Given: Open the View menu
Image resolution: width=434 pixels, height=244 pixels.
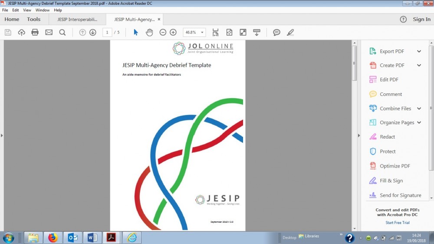Looking at the screenshot, I should tap(27, 10).
